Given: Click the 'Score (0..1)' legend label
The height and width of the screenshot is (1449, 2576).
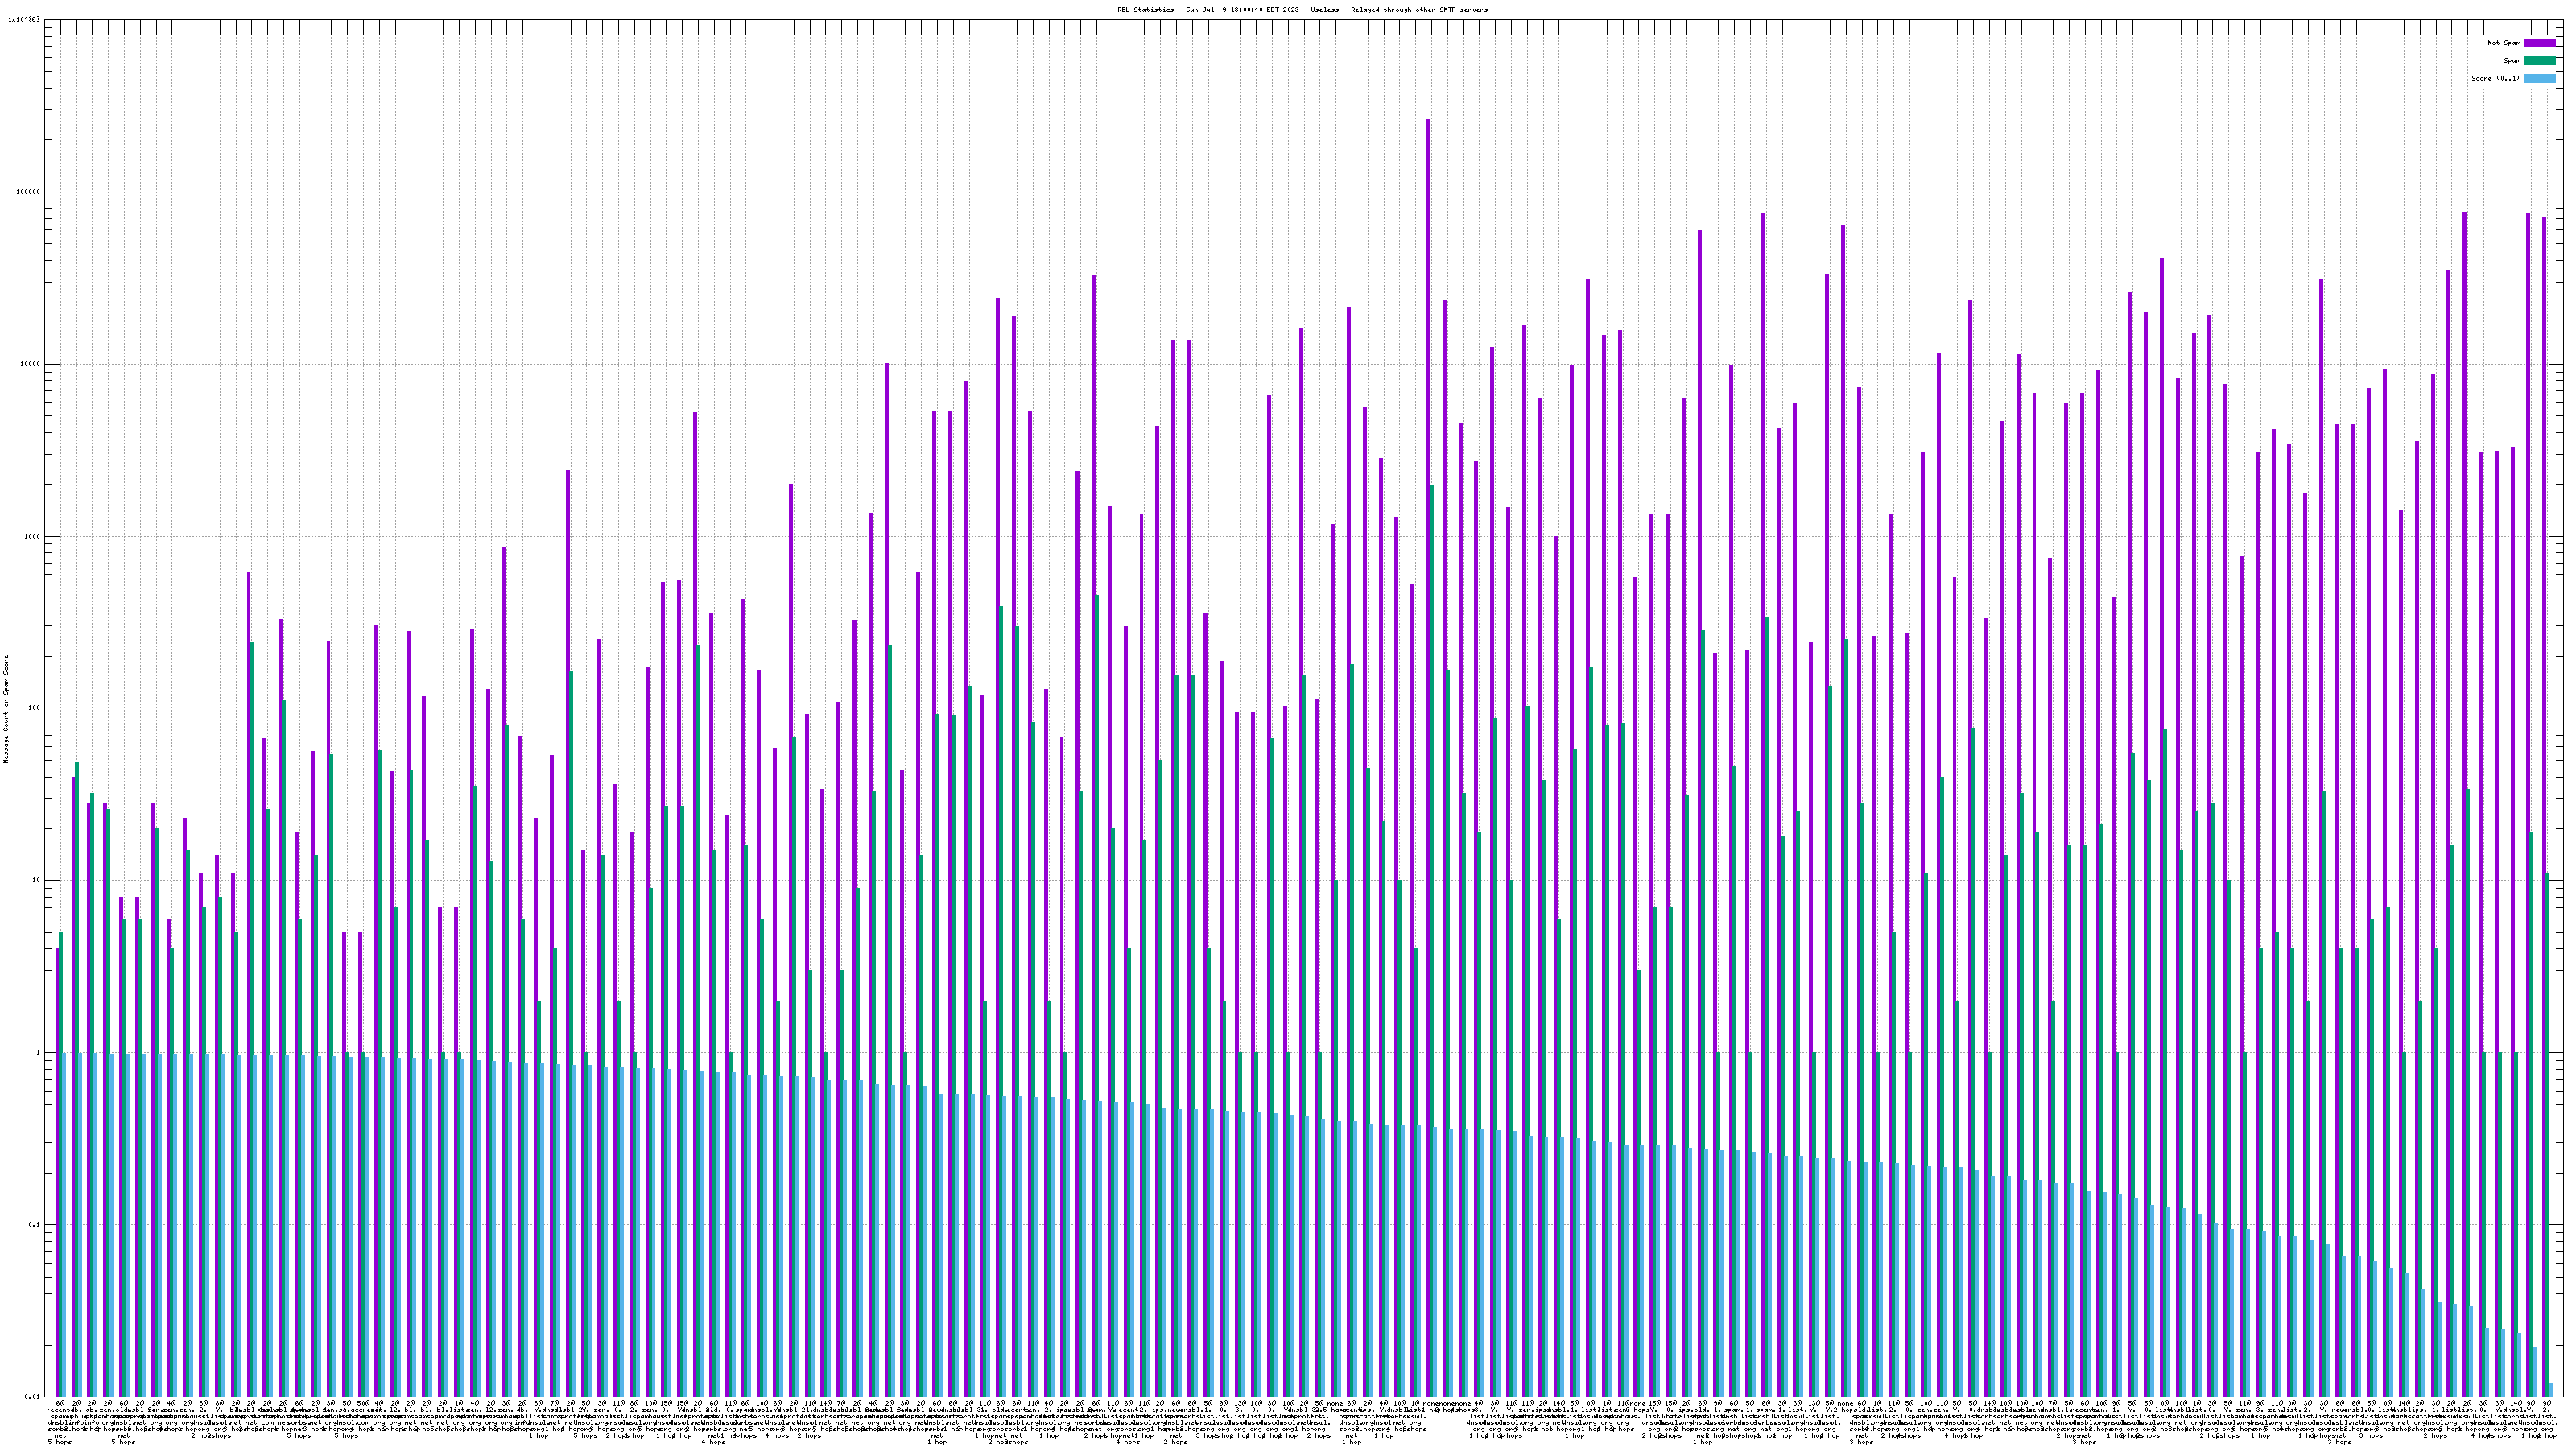Looking at the screenshot, I should tap(2495, 79).
